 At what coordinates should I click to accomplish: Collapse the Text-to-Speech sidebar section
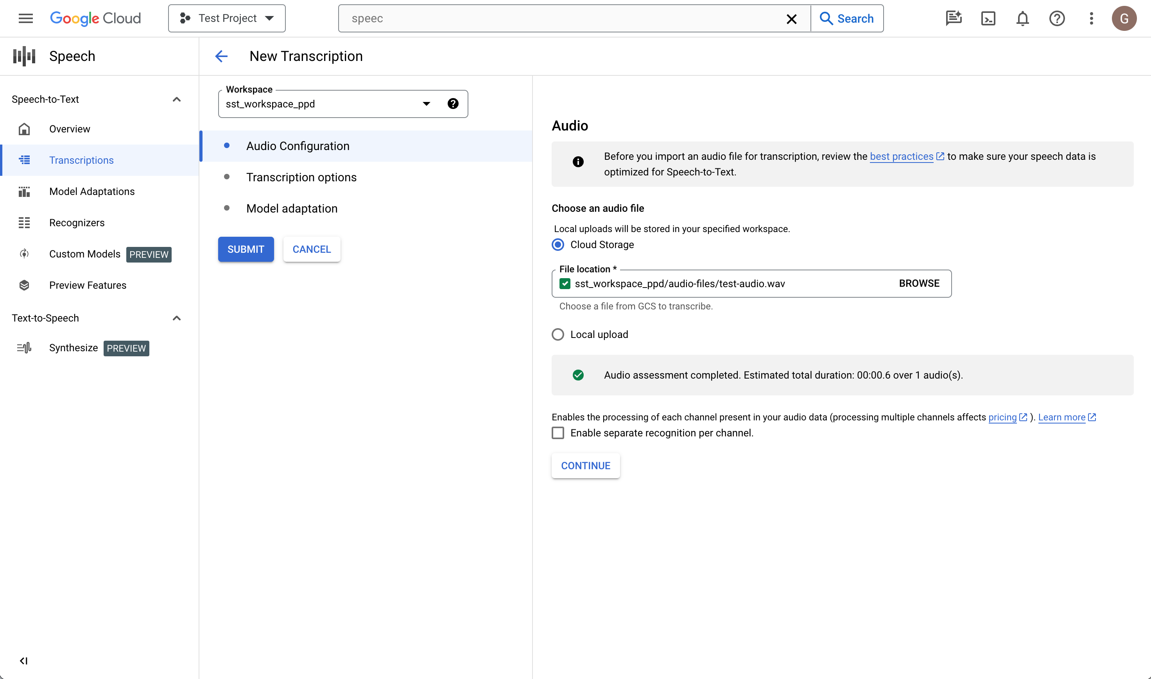pyautogui.click(x=176, y=318)
